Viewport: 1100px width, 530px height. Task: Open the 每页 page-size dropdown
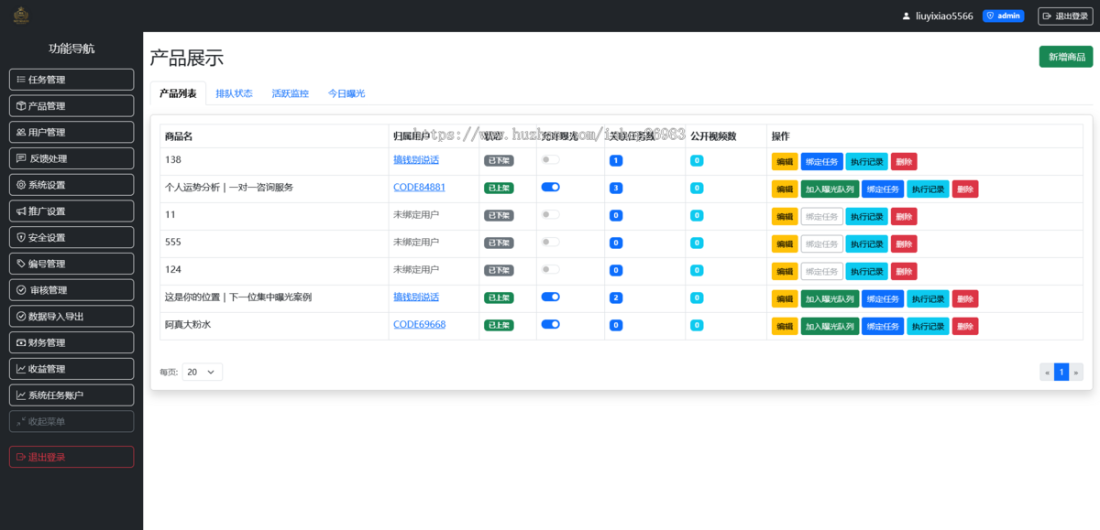click(x=203, y=372)
